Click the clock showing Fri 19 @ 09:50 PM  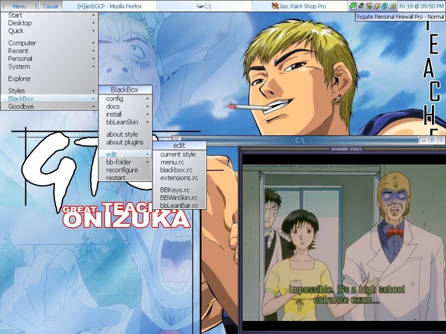(421, 6)
